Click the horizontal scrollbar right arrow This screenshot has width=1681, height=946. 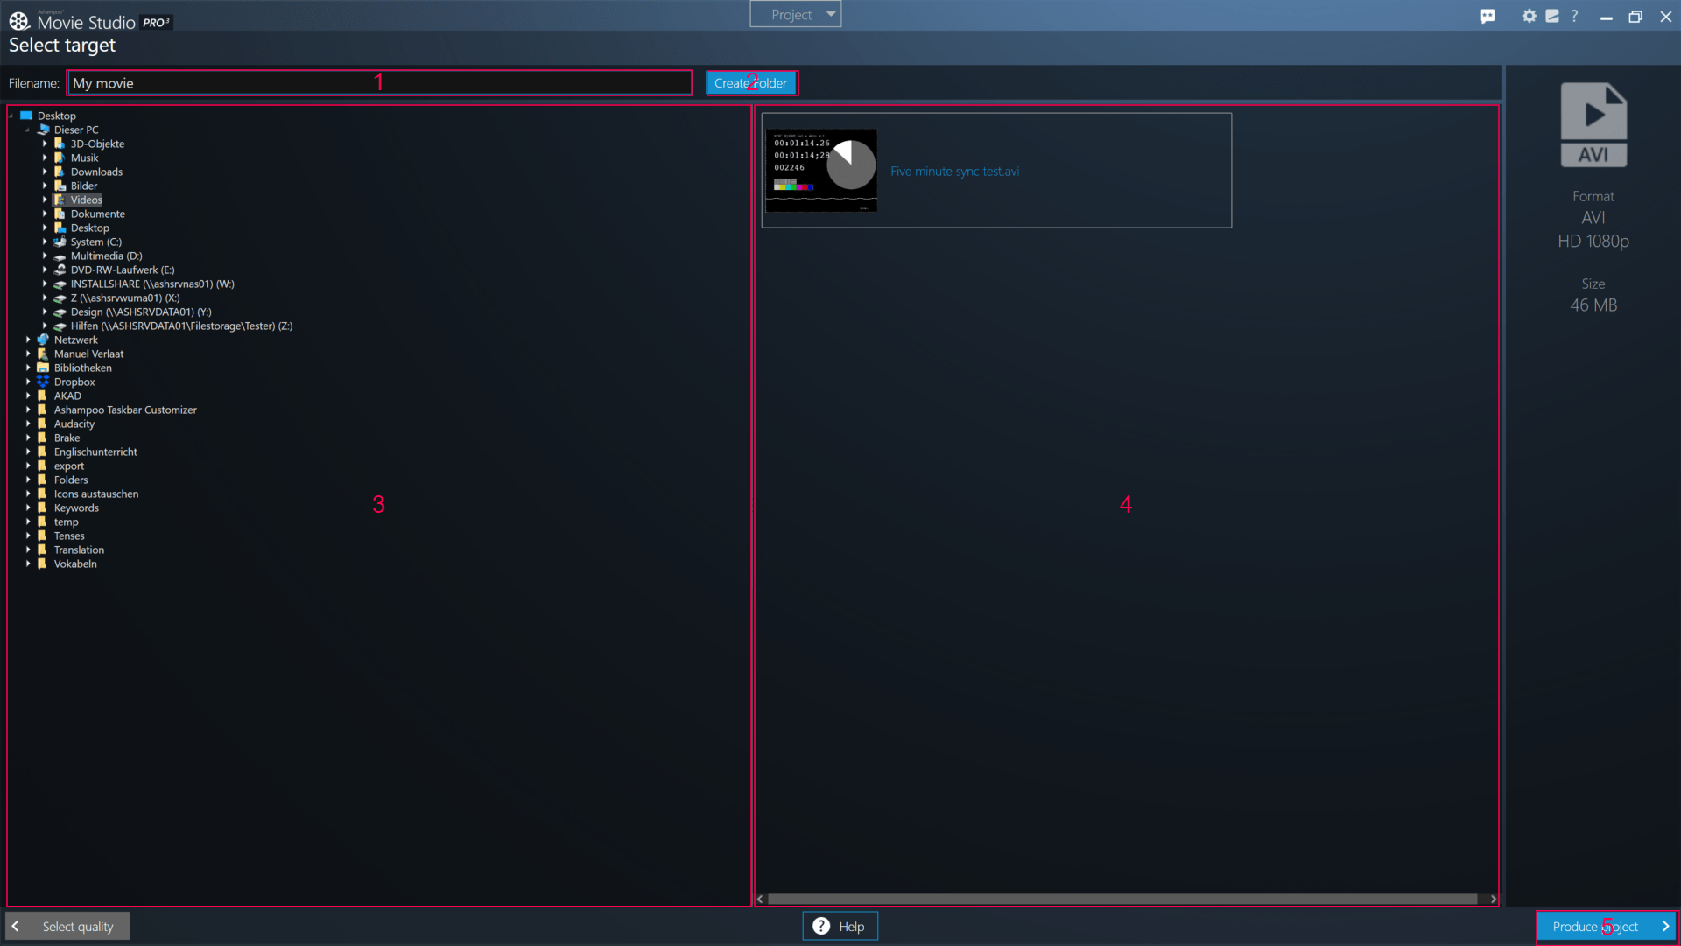pos(1493,899)
